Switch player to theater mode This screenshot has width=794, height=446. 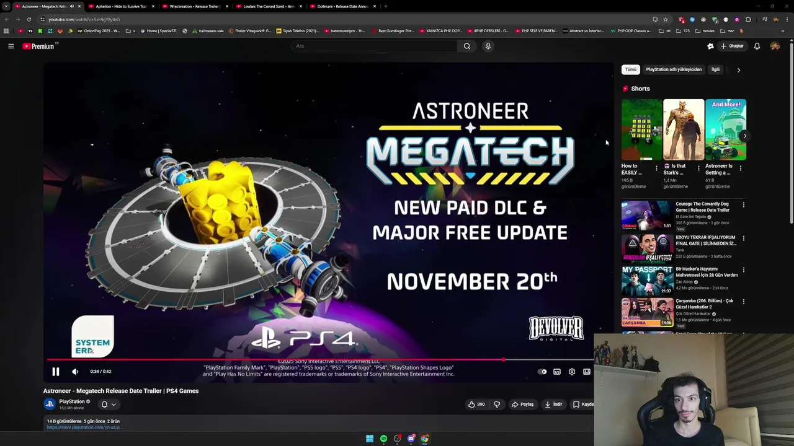(587, 372)
